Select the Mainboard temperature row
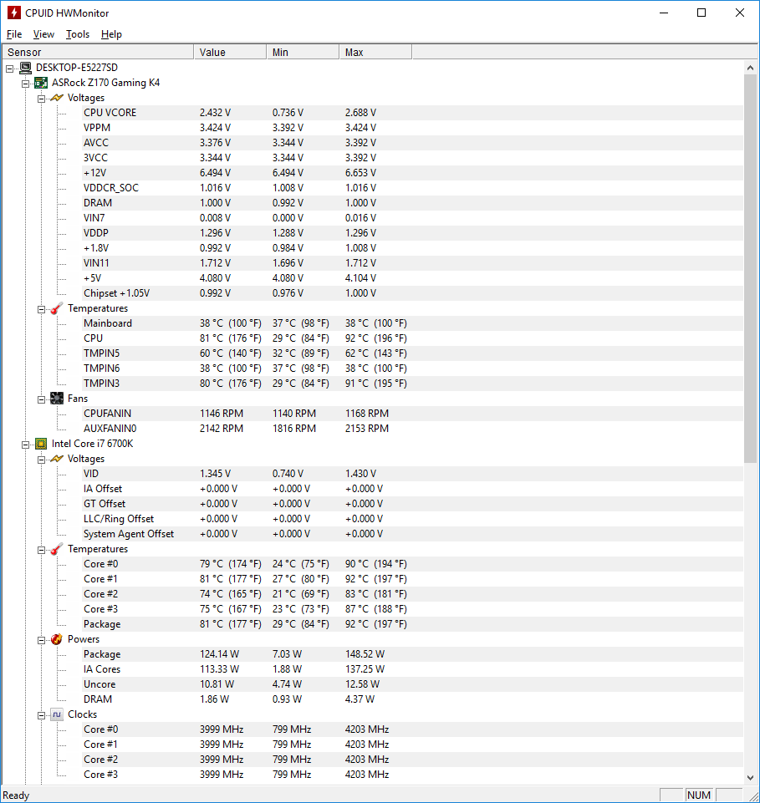The image size is (760, 803). [x=412, y=323]
